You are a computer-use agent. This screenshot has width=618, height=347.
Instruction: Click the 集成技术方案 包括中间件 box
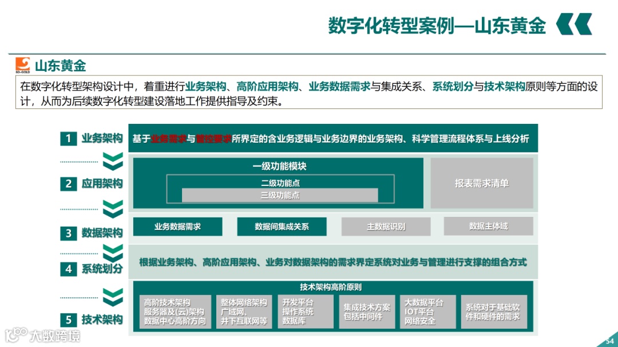click(367, 312)
